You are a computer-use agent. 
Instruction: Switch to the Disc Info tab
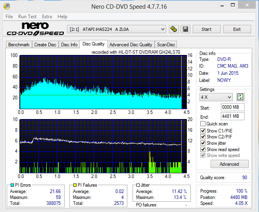click(69, 45)
